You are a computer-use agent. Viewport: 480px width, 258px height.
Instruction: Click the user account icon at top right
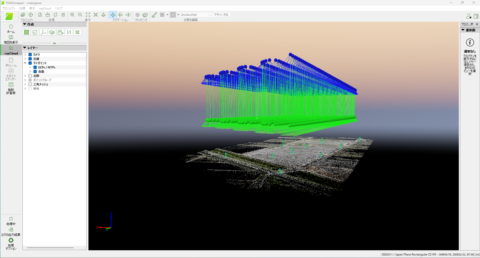469,16
